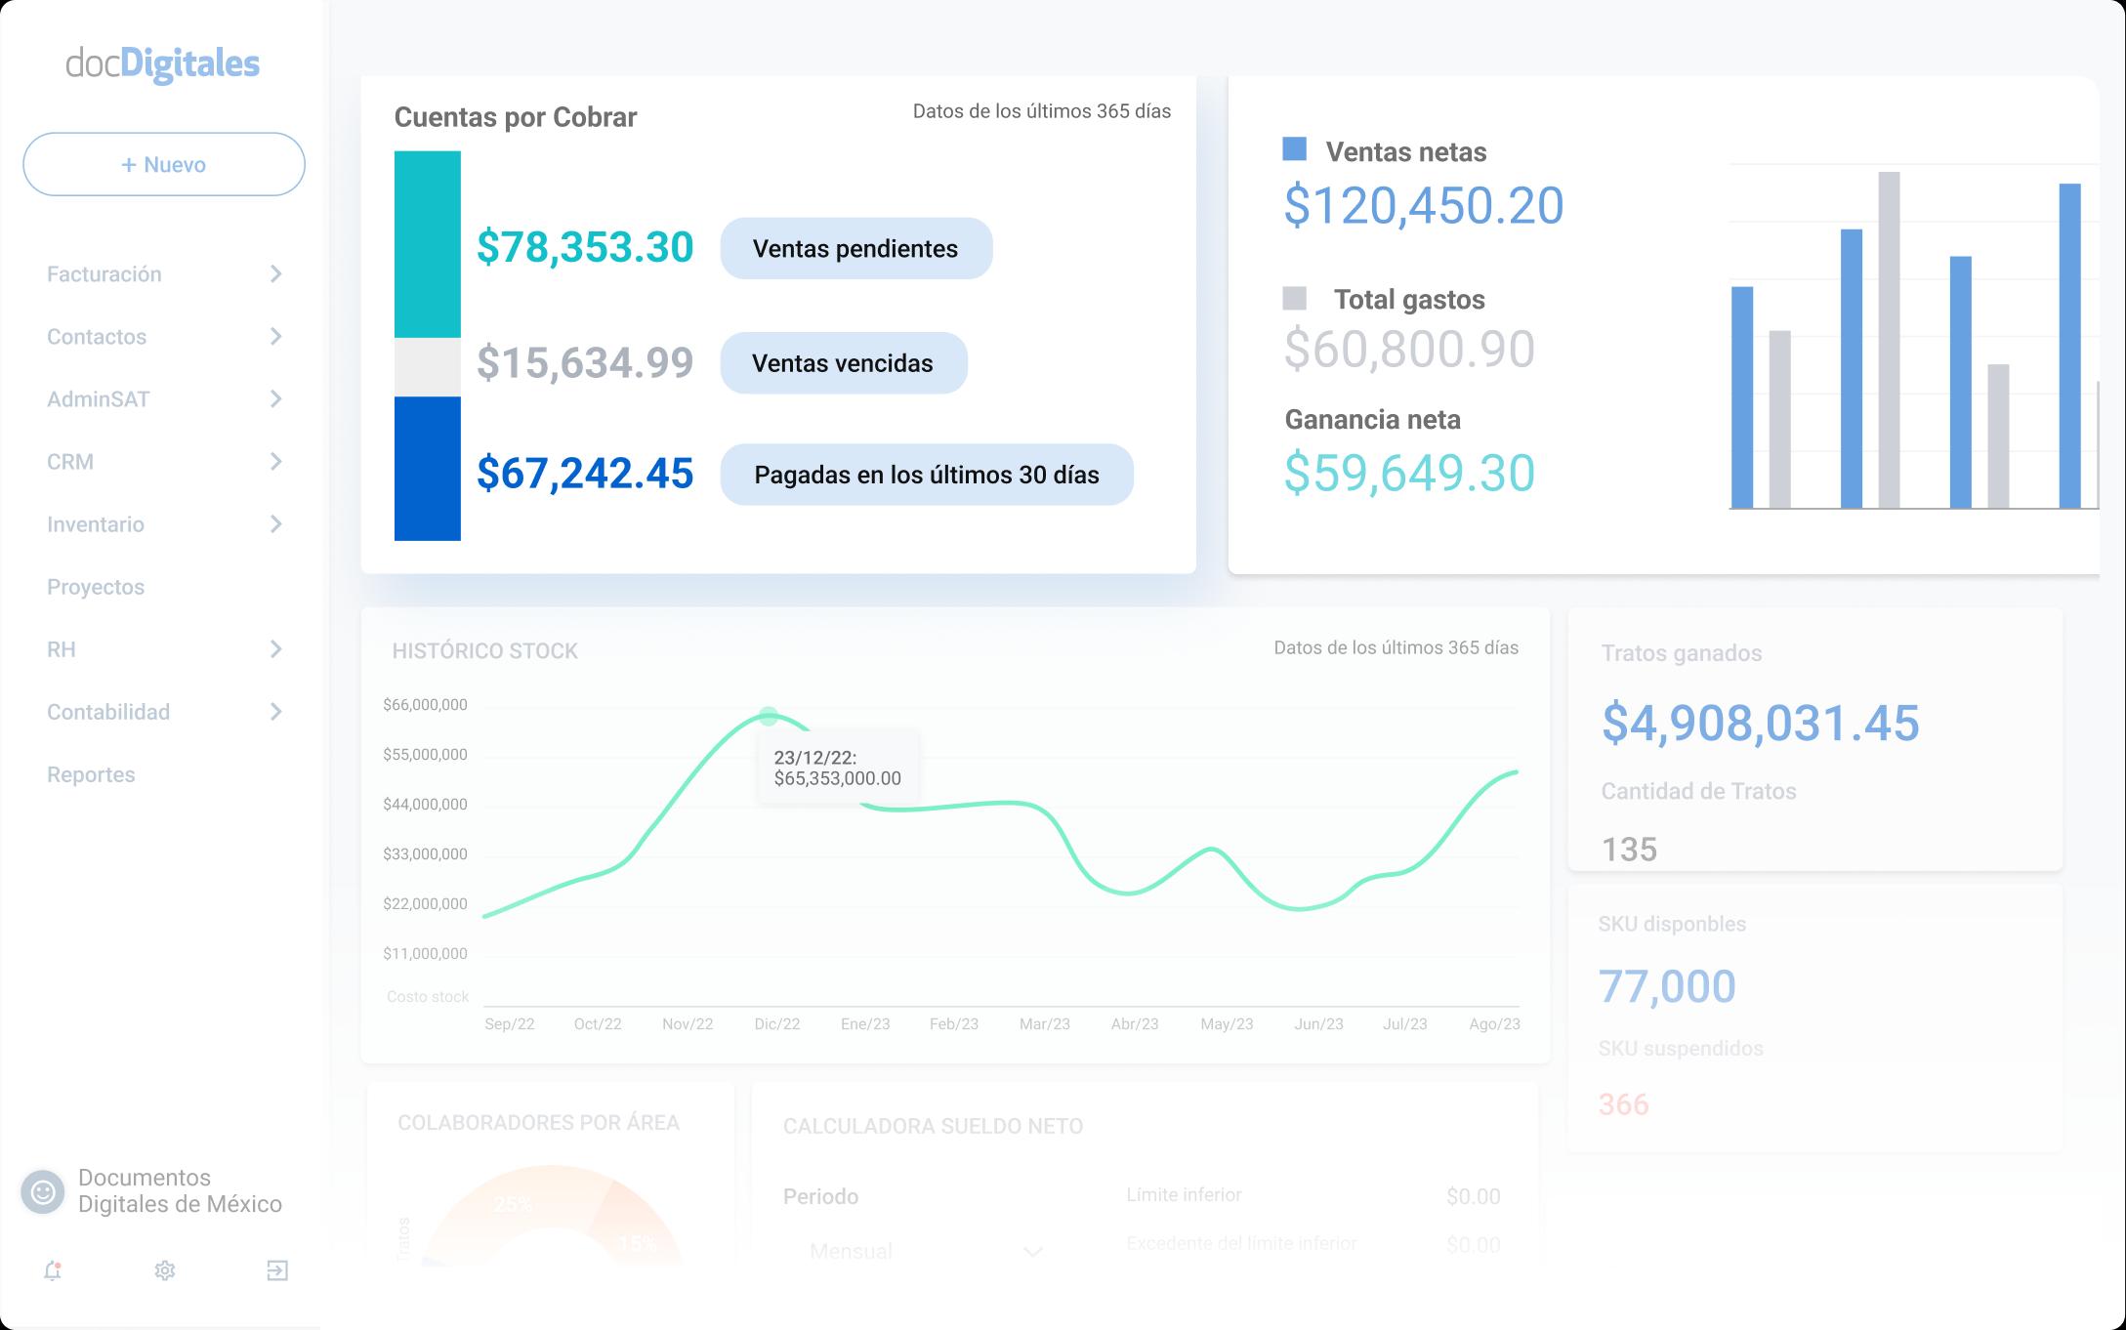Open the Proyectos menu item
The width and height of the screenshot is (2126, 1330).
pos(96,587)
